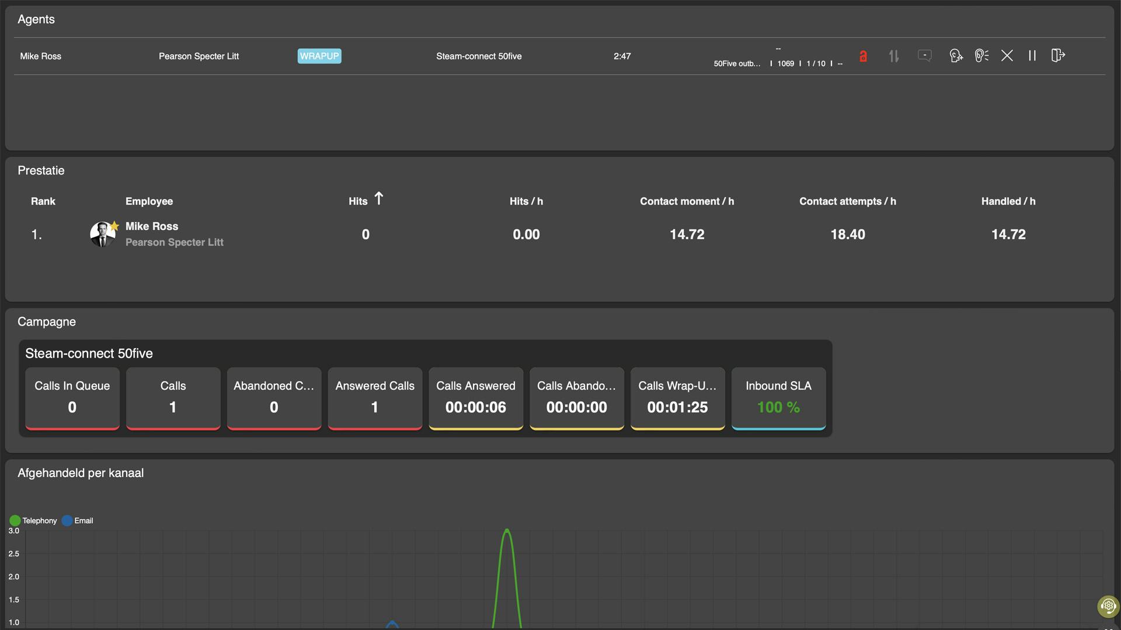Open the chat message icon for Mike Ross

tap(925, 56)
